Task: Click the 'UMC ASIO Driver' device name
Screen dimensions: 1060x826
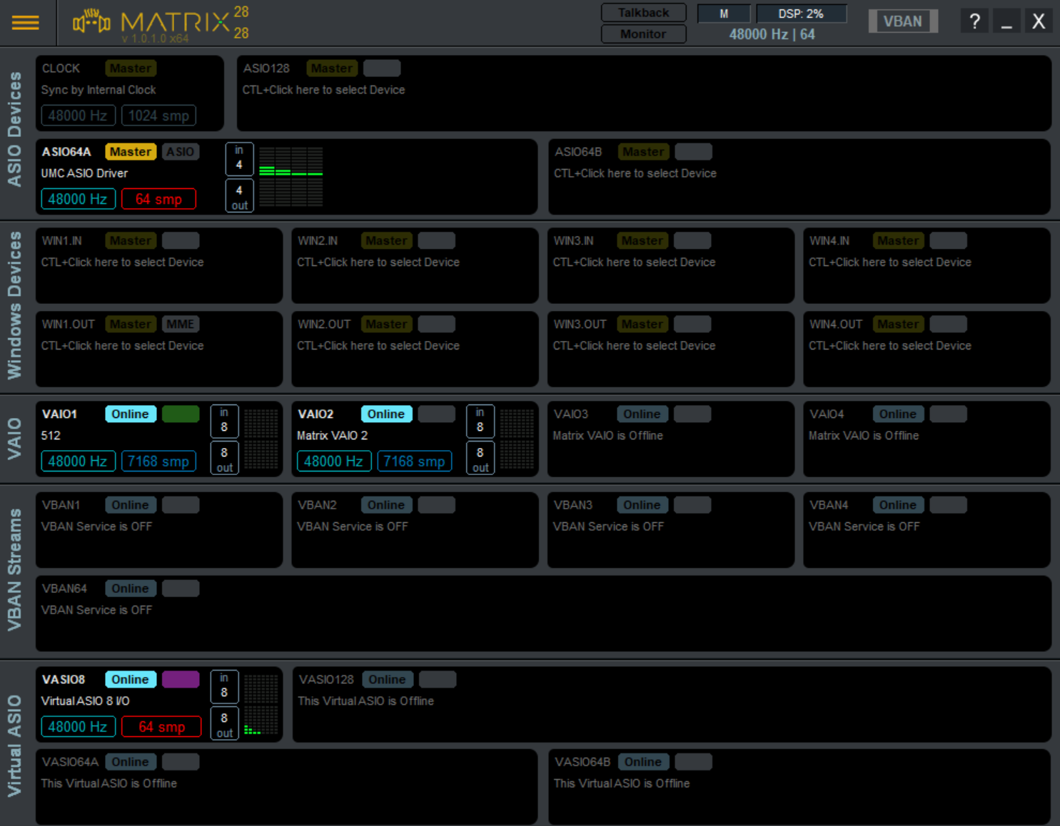Action: point(84,173)
